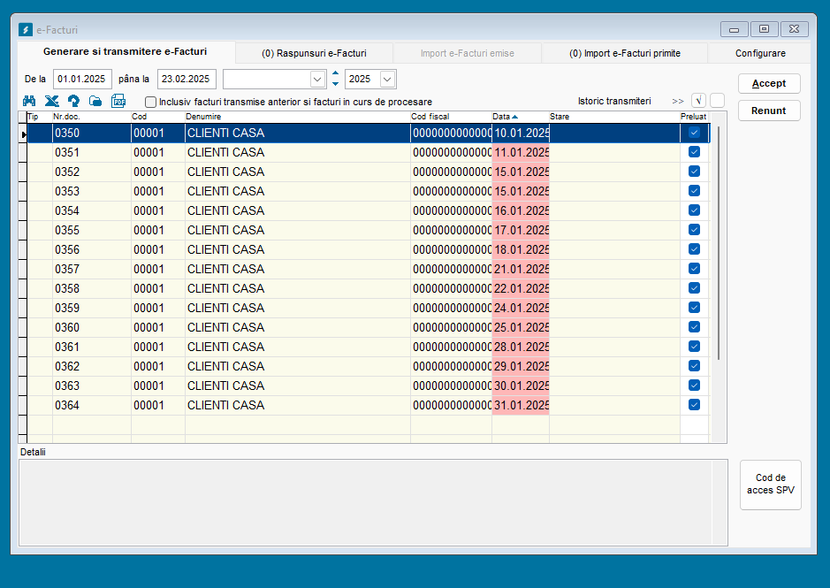The image size is (830, 588).
Task: Uncheck Preluat for invoice 0364
Action: point(694,405)
